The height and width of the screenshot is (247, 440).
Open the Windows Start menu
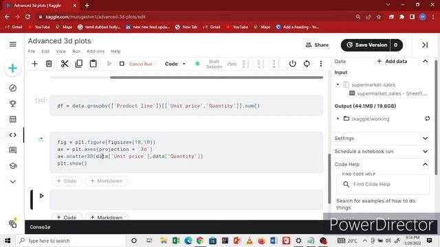point(8,241)
